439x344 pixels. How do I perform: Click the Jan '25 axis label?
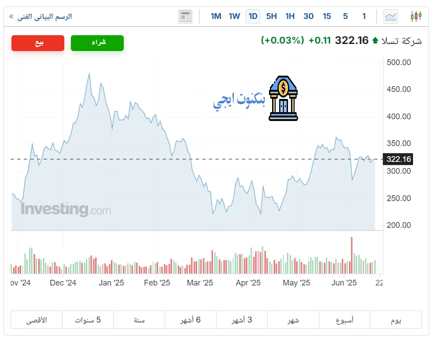(x=111, y=283)
